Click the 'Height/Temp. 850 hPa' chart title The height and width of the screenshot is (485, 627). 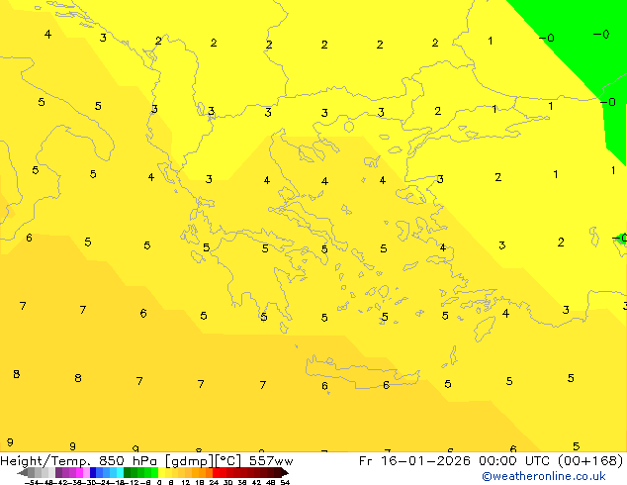(79, 461)
